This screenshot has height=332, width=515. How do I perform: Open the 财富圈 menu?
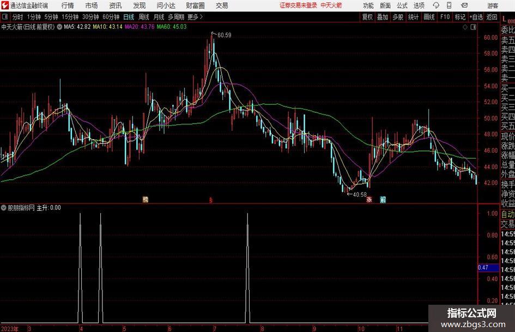pos(195,5)
